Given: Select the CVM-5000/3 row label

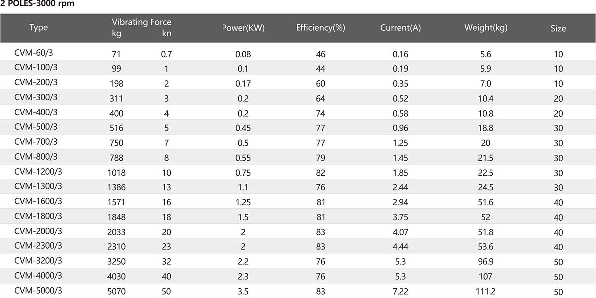Looking at the screenshot, I should click(x=39, y=290).
